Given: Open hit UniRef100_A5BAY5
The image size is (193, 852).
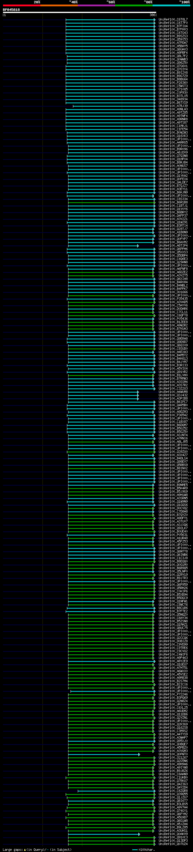Looking at the screenshot, I should click(x=173, y=46).
